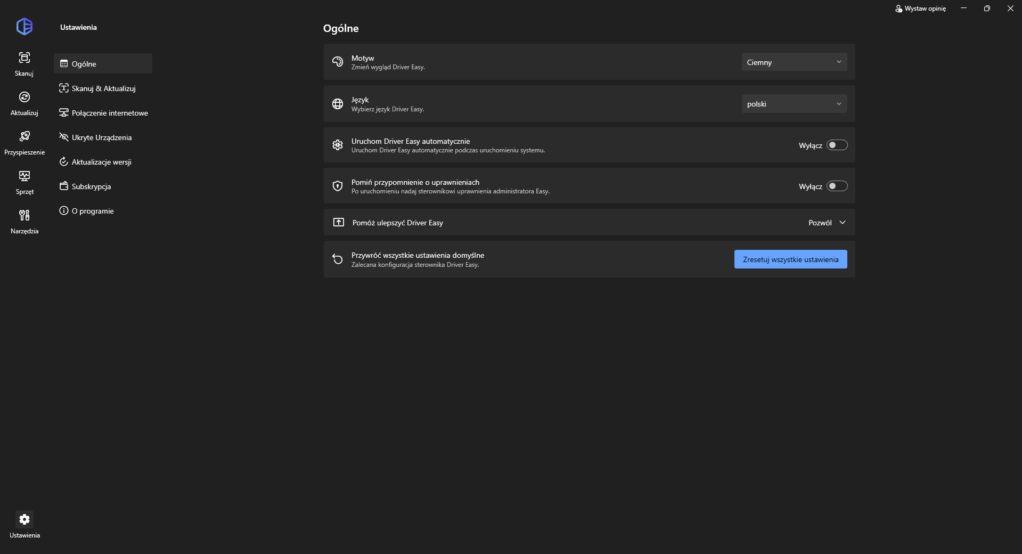Expand the Pomóż ulepszyć Driver Easy chevron
The image size is (1022, 554).
(843, 223)
